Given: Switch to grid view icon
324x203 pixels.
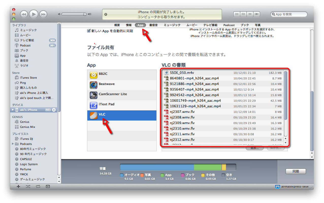Looking at the screenshot, I should click(250, 14).
